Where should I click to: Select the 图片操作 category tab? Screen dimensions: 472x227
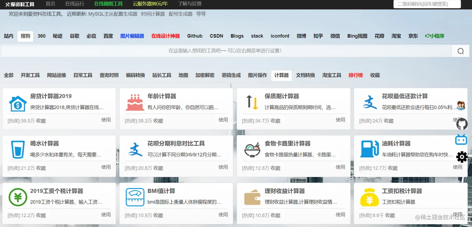[258, 75]
